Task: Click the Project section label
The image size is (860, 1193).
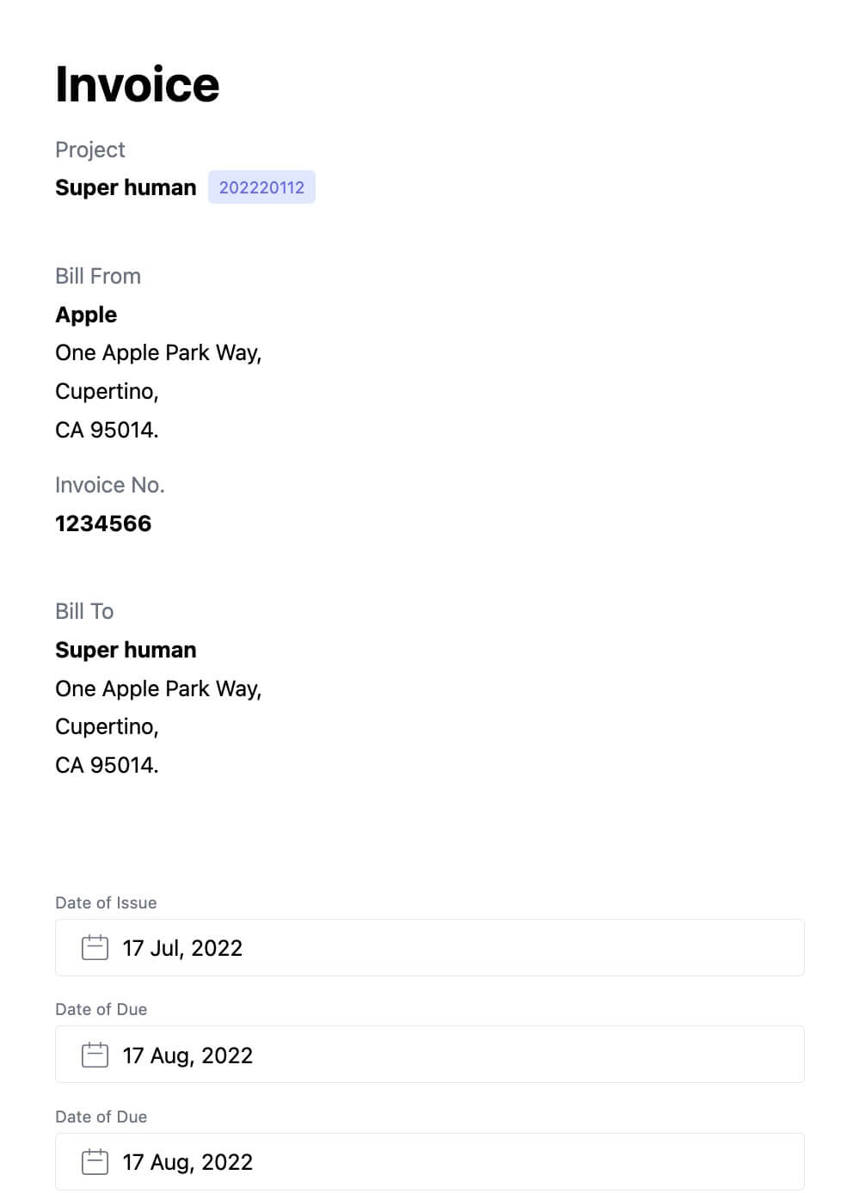Action: click(x=90, y=150)
